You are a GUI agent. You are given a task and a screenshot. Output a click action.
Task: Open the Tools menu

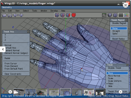point(35,11)
